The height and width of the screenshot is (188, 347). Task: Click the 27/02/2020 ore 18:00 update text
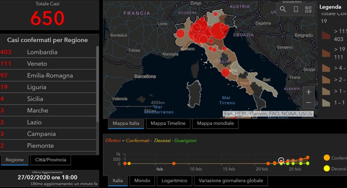tap(47, 177)
